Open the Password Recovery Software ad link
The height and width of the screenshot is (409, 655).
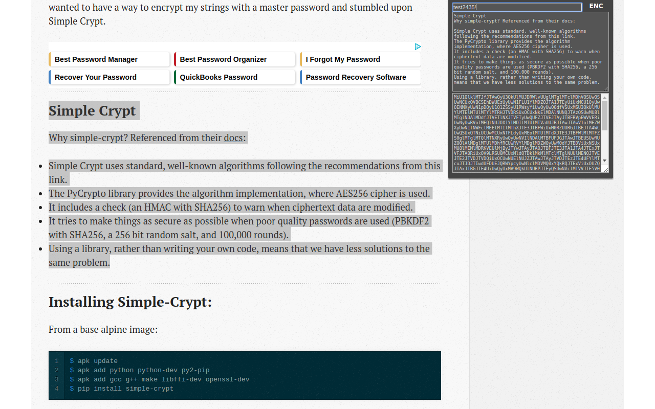click(360, 77)
